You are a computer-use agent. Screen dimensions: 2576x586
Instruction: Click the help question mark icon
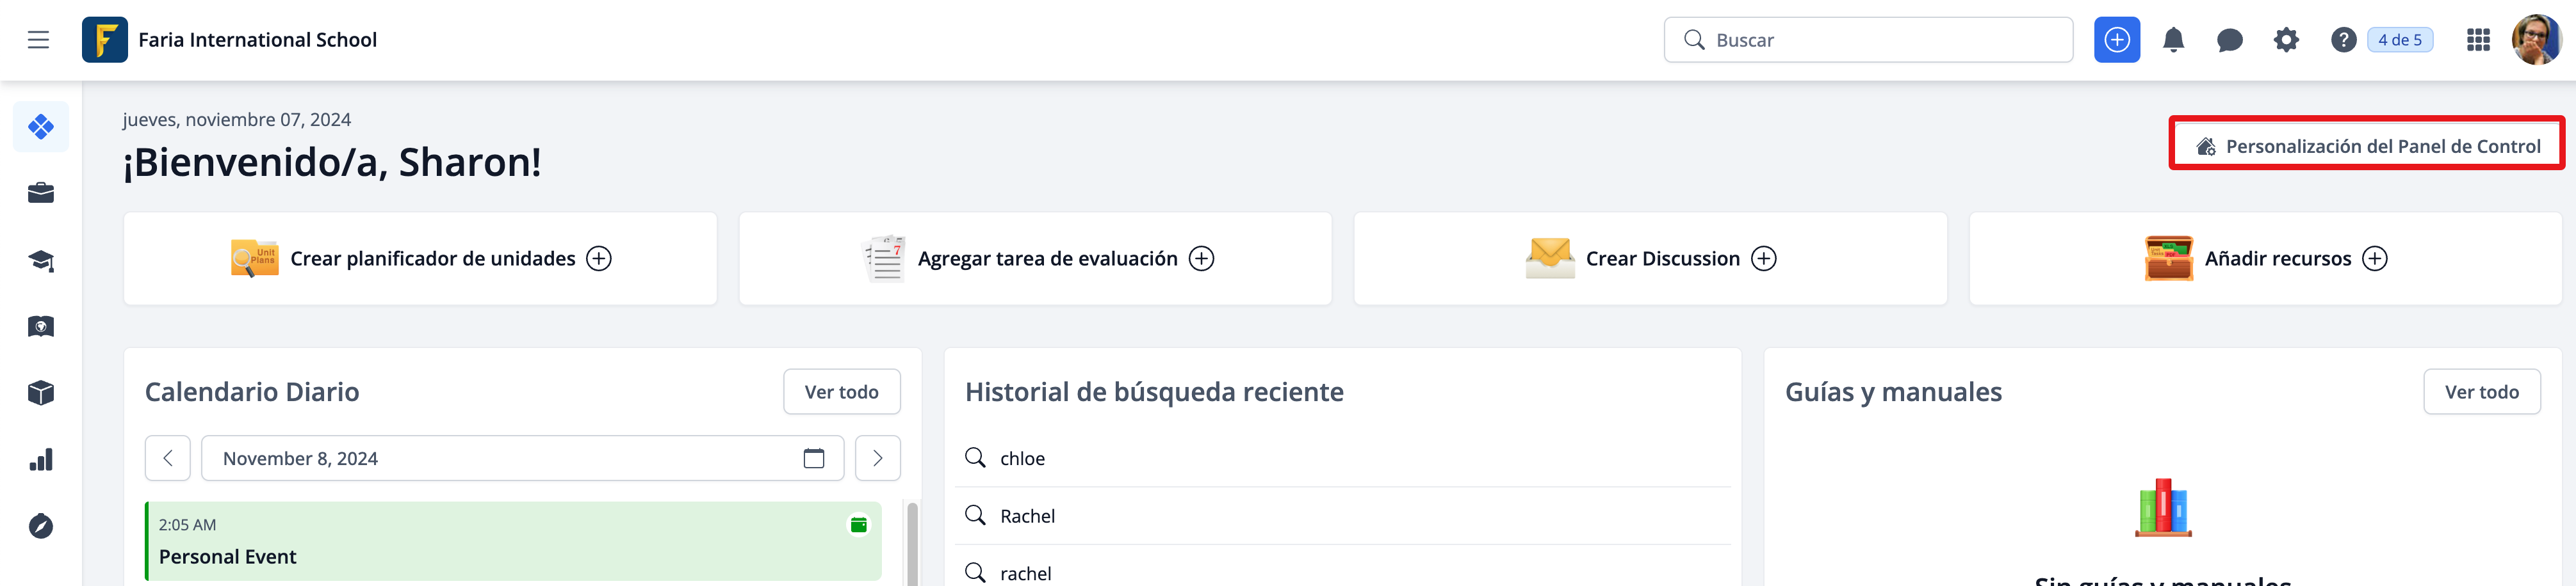2343,40
